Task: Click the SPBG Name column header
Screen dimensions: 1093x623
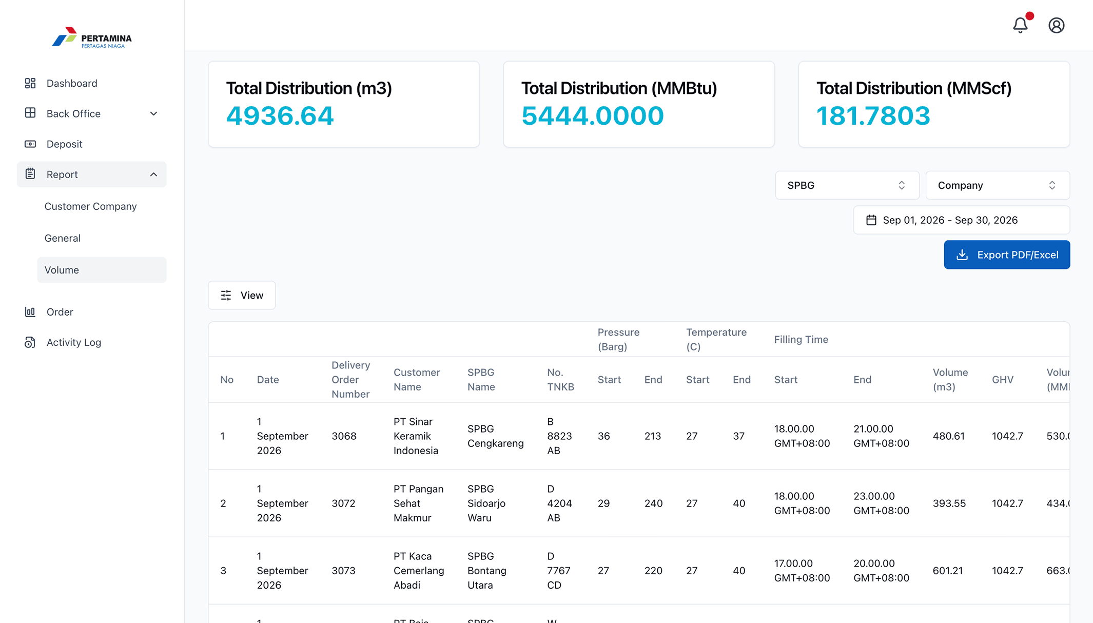Action: point(481,380)
